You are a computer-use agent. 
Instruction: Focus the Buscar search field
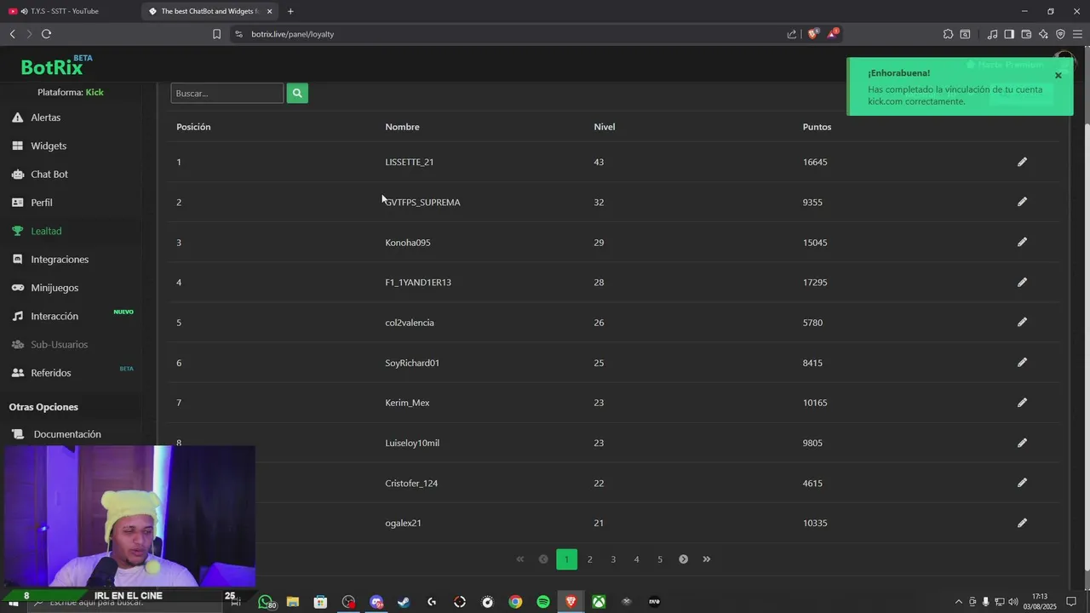pyautogui.click(x=227, y=93)
